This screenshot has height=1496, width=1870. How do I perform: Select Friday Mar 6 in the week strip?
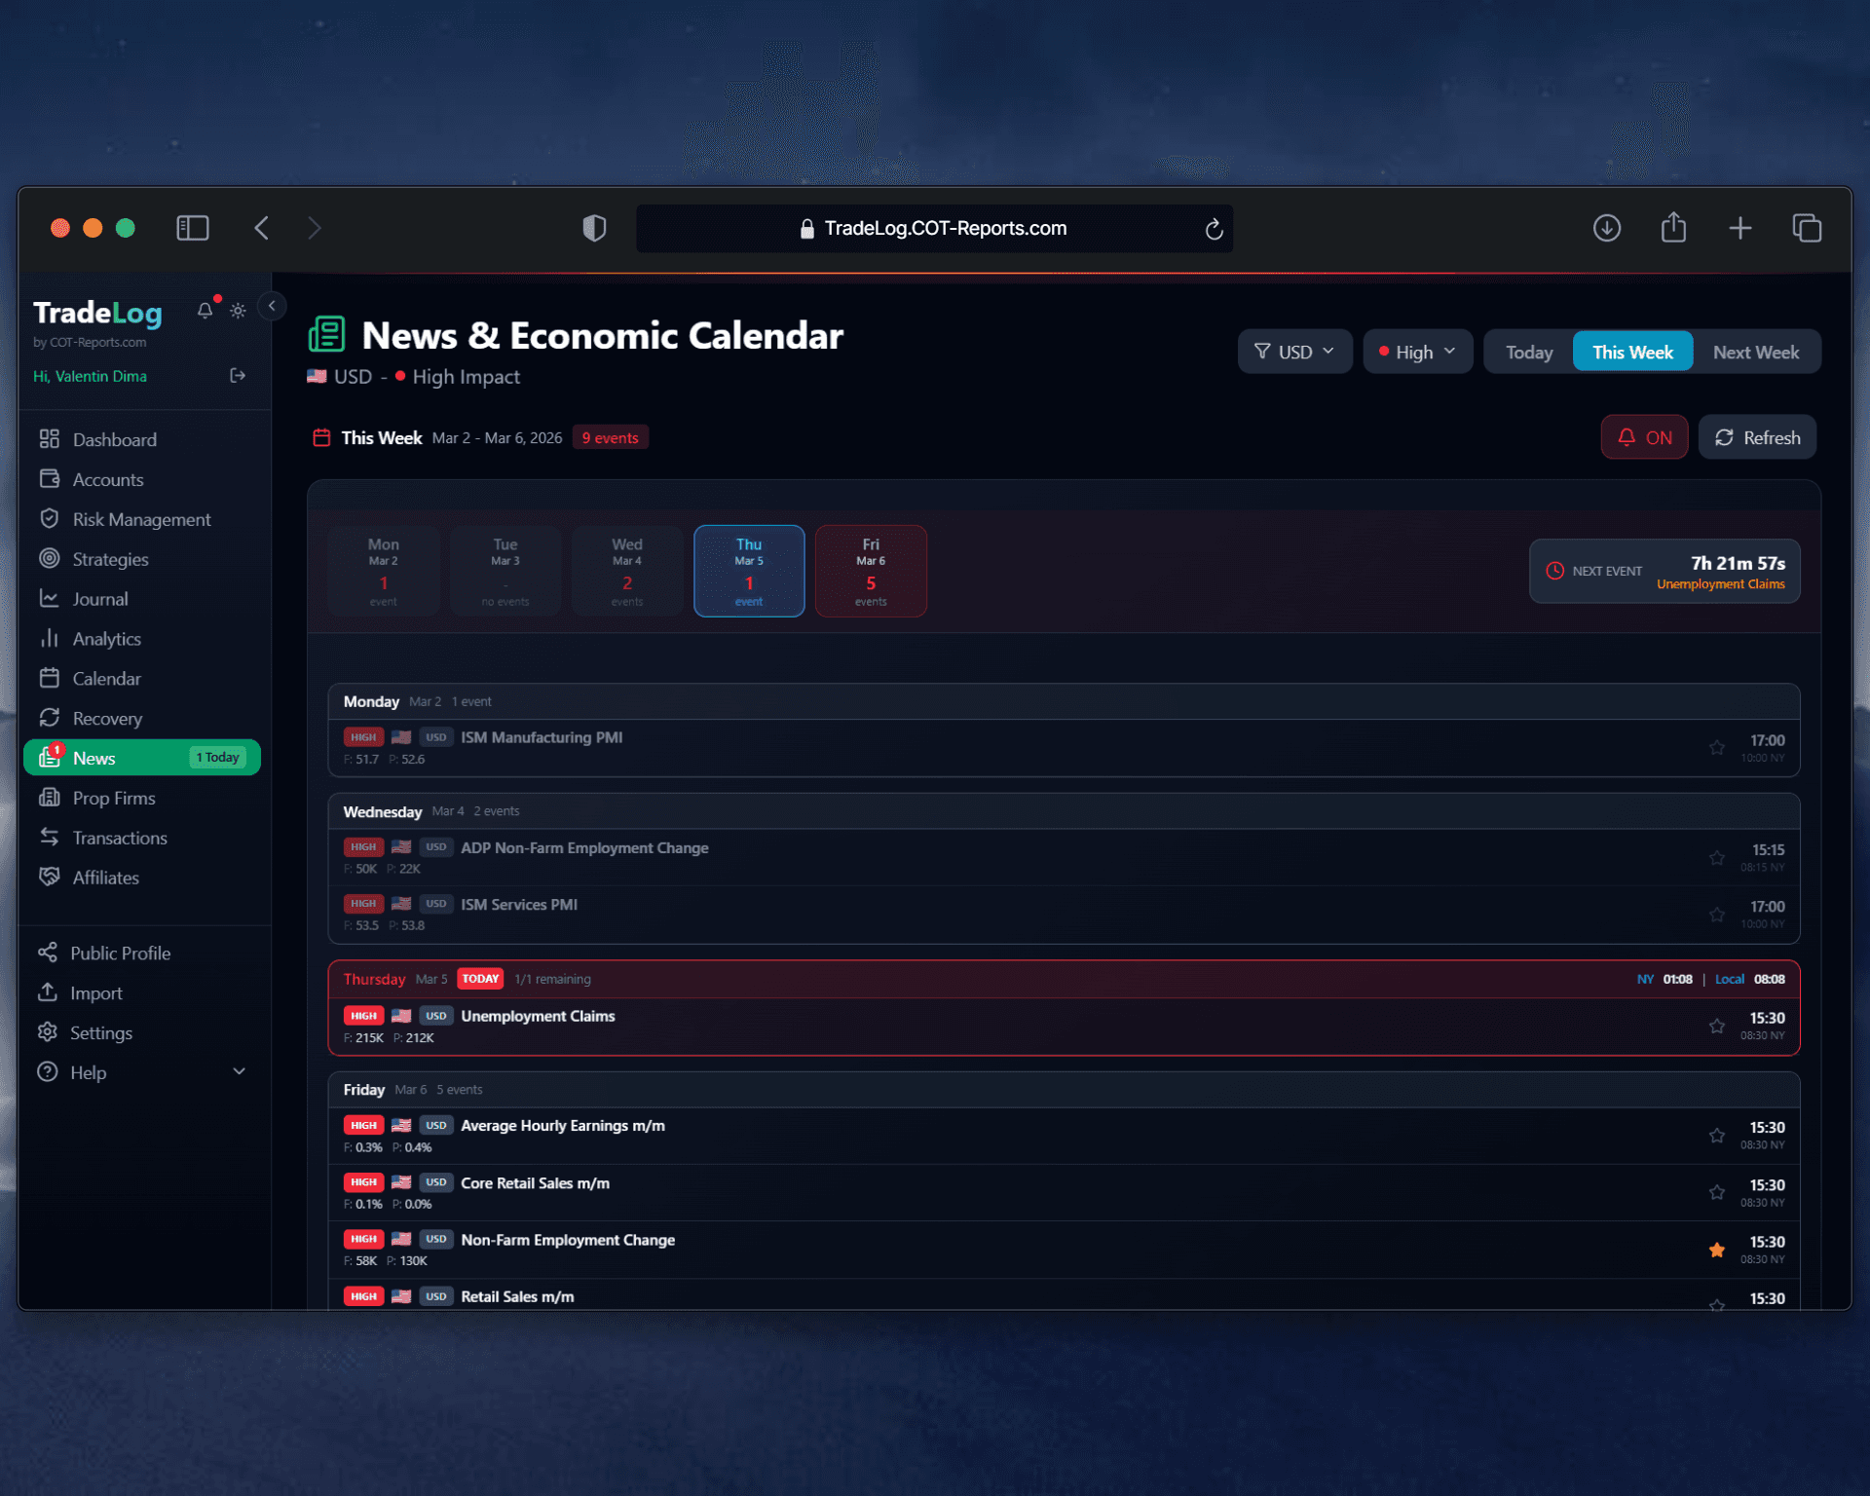pos(870,571)
